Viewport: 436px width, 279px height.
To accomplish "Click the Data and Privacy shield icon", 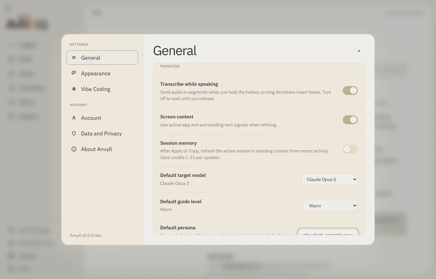I will tap(74, 133).
